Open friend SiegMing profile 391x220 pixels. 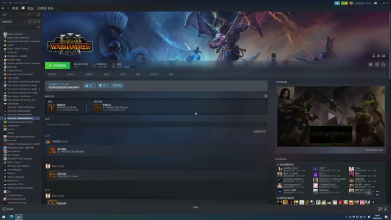point(324,190)
